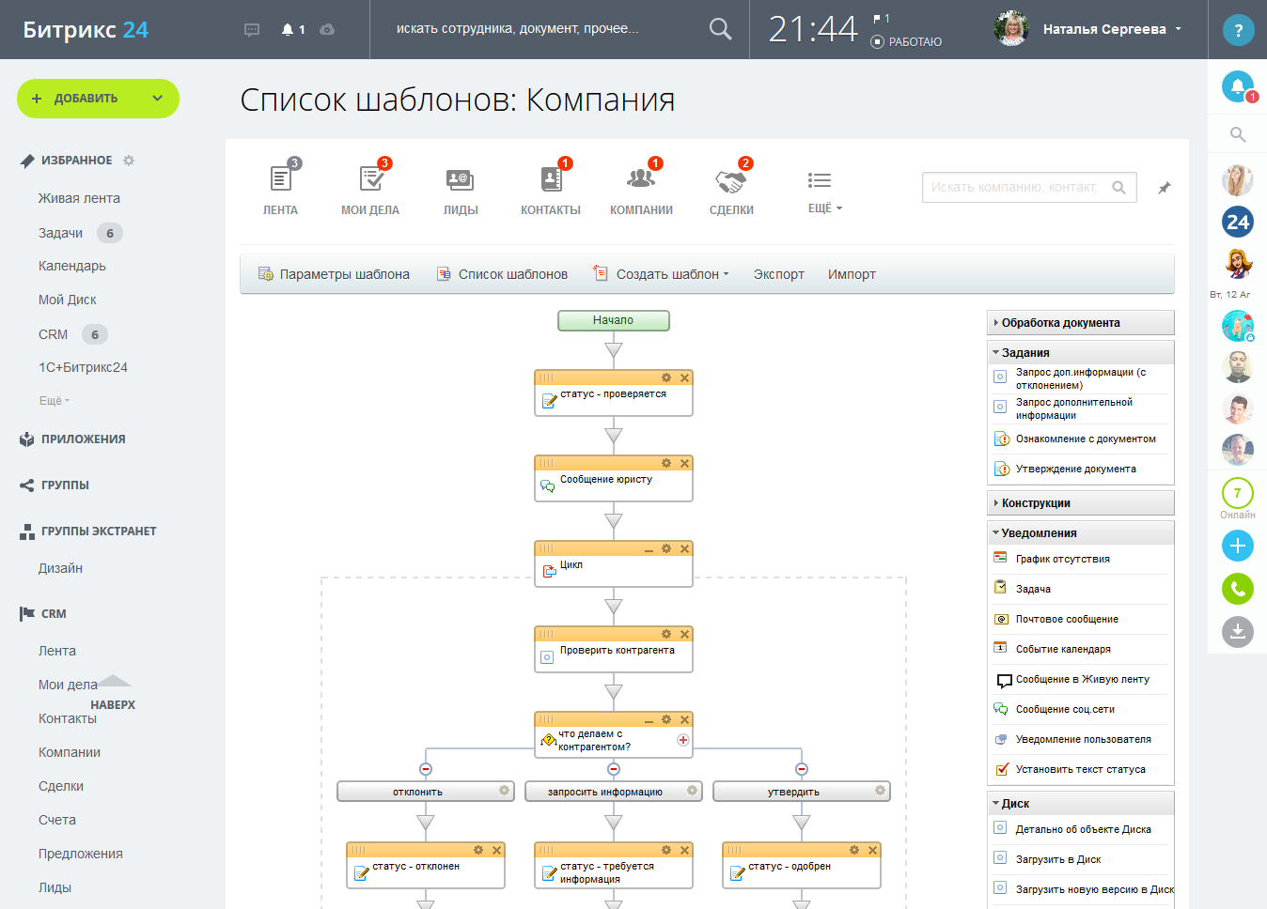
Task: Click the green 'Добавить' button
Action: point(98,99)
